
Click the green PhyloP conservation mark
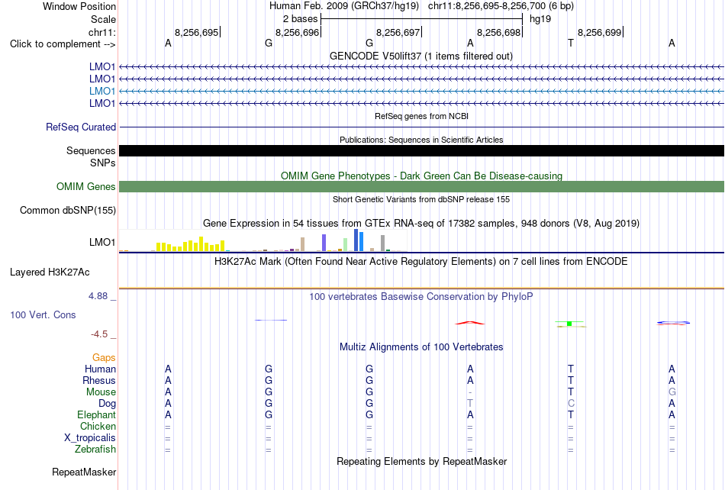(570, 324)
